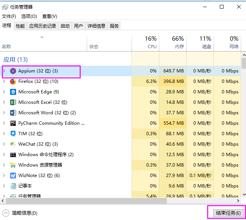The height and width of the screenshot is (220, 246).
Task: Expand the Microsoft Word process group
Action: [4, 113]
